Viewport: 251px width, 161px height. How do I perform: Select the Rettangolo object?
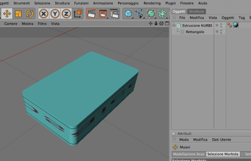(195, 32)
